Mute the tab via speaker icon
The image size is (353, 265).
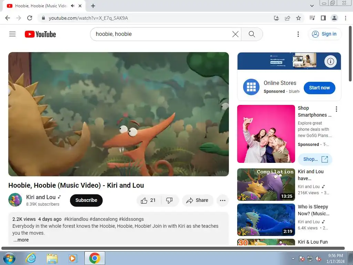pyautogui.click(x=72, y=6)
